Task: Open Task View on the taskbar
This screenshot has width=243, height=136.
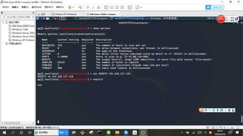Action: (30, 132)
